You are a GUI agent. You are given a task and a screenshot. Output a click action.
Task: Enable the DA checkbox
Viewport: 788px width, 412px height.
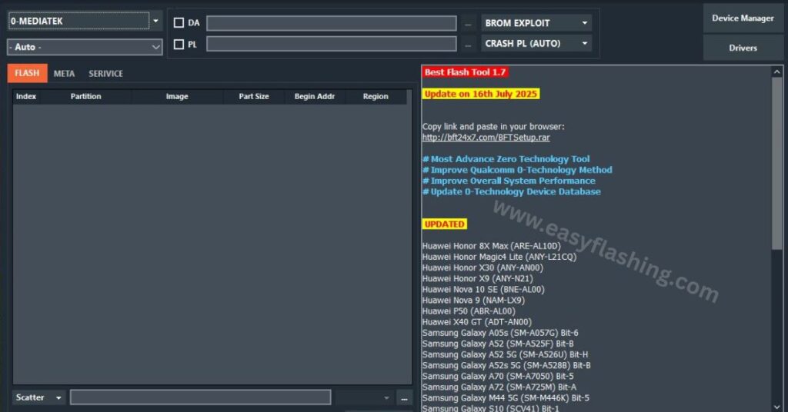[x=179, y=22]
